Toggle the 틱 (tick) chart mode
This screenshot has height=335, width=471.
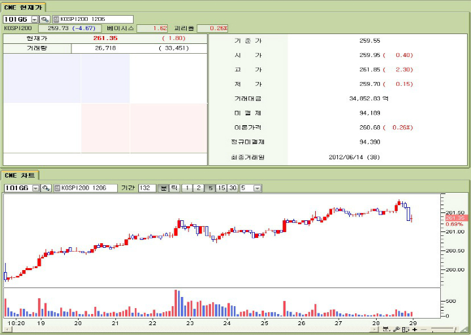coord(174,188)
